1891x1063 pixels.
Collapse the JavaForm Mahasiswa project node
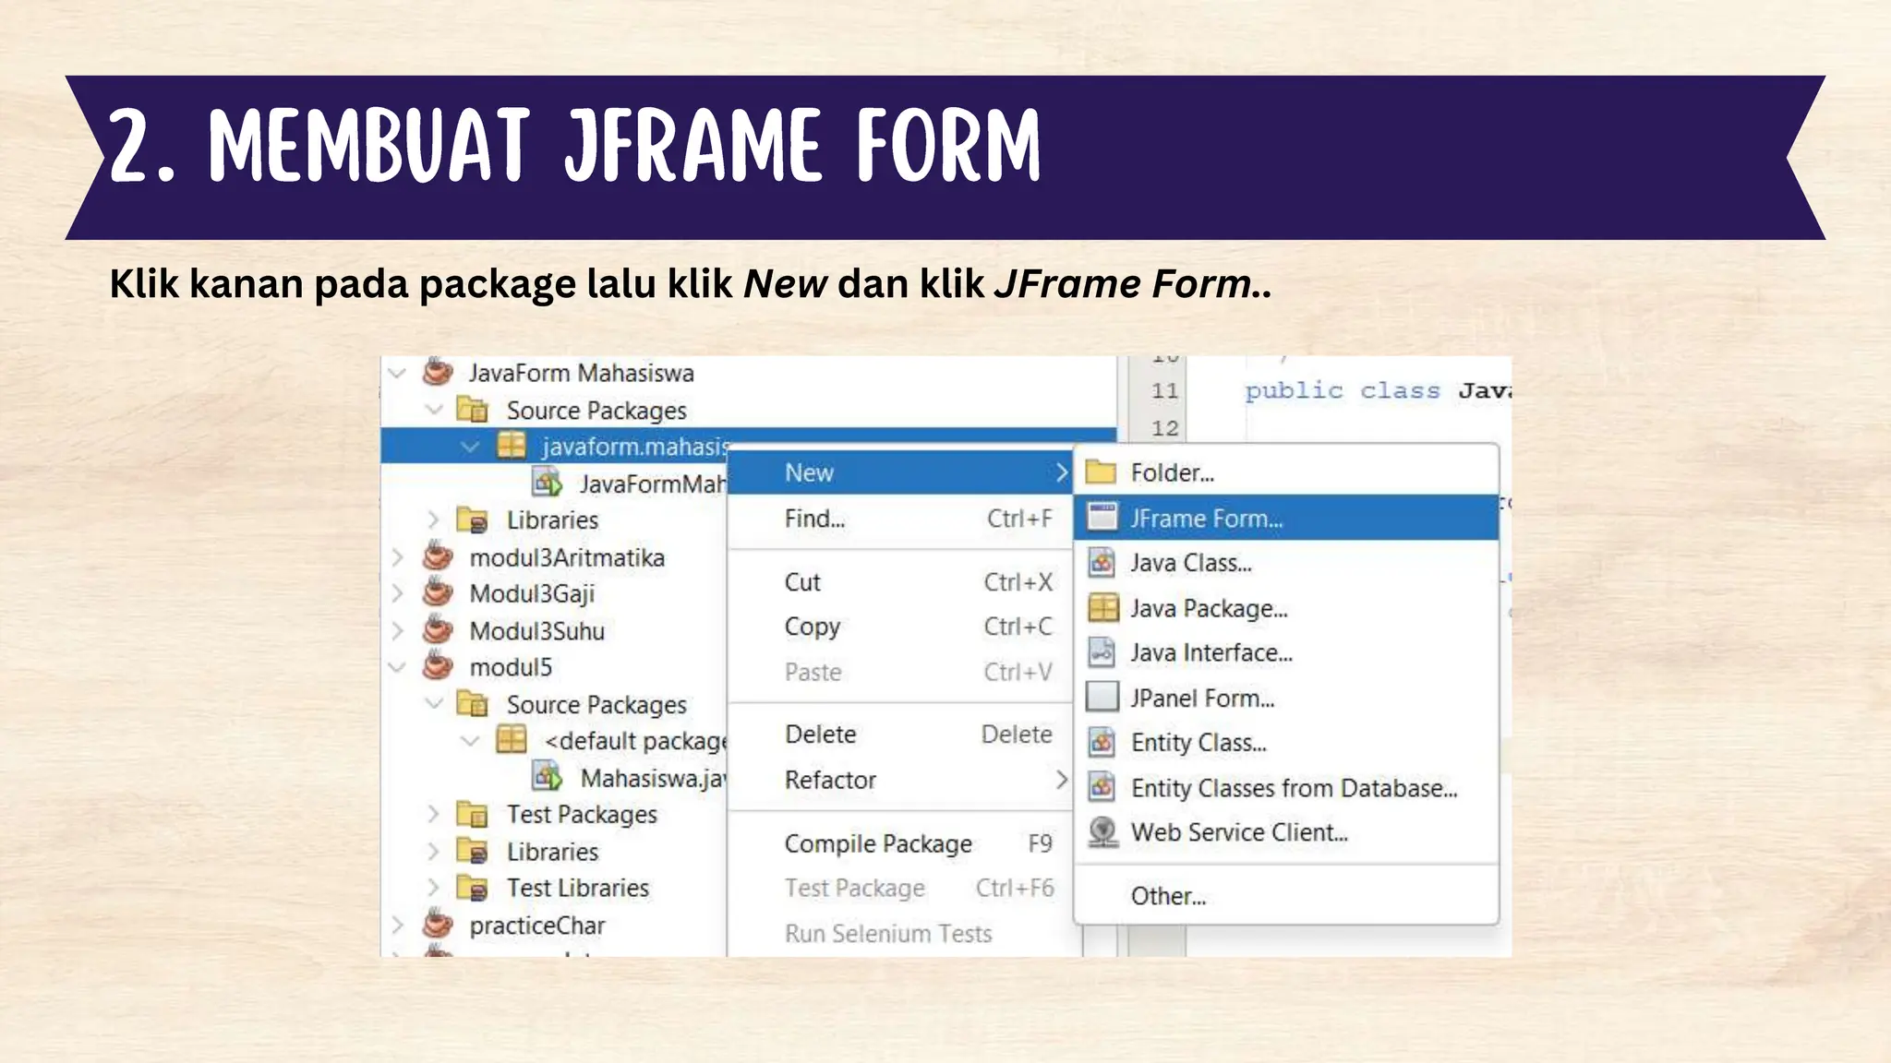397,374
